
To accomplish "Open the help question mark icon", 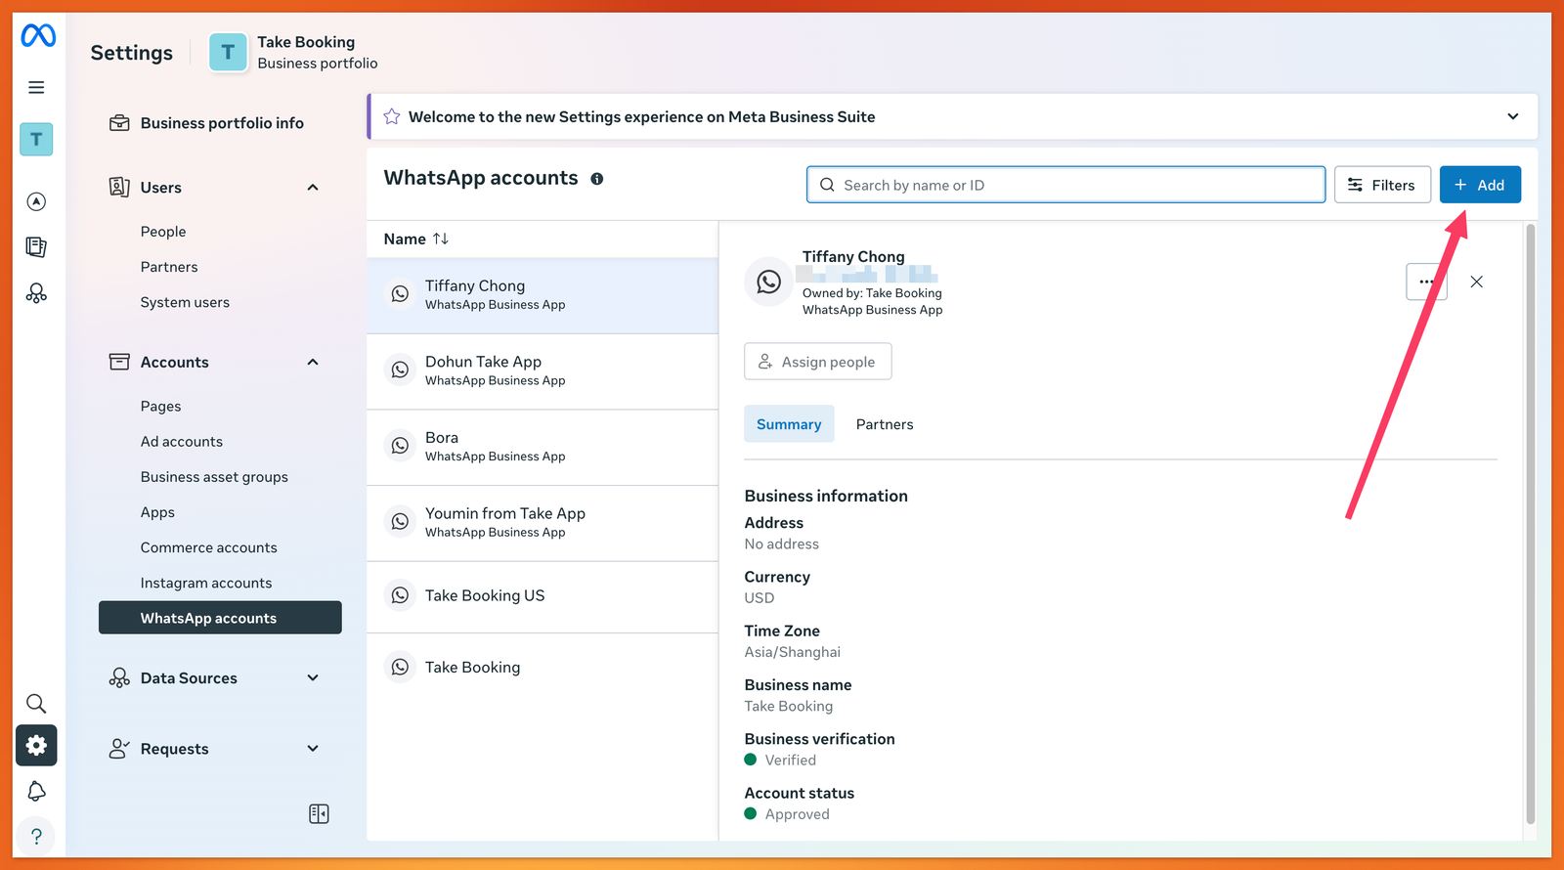I will point(36,836).
